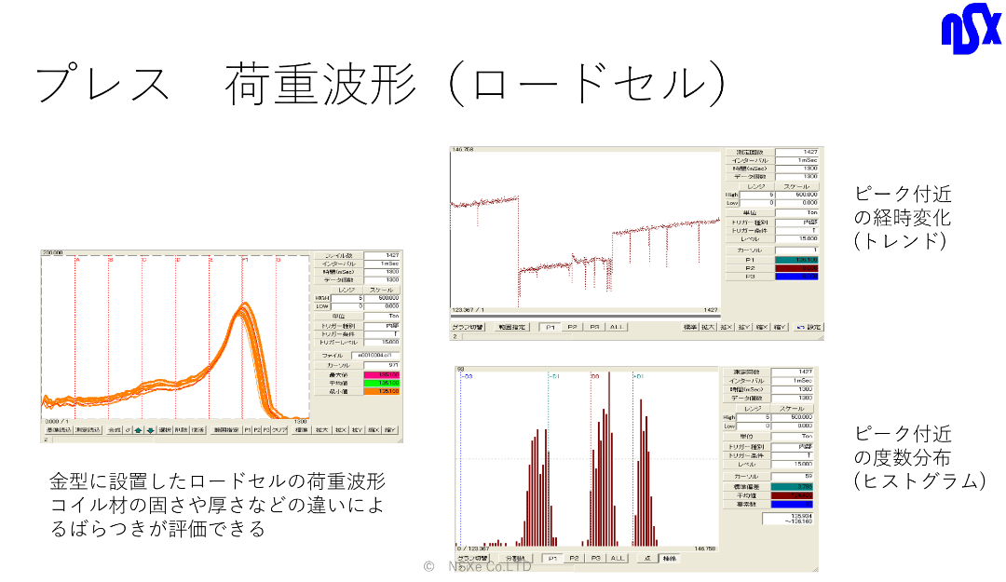This screenshot has width=1006, height=582.
Task: Toggle P2 in the trend window
Action: (x=572, y=327)
